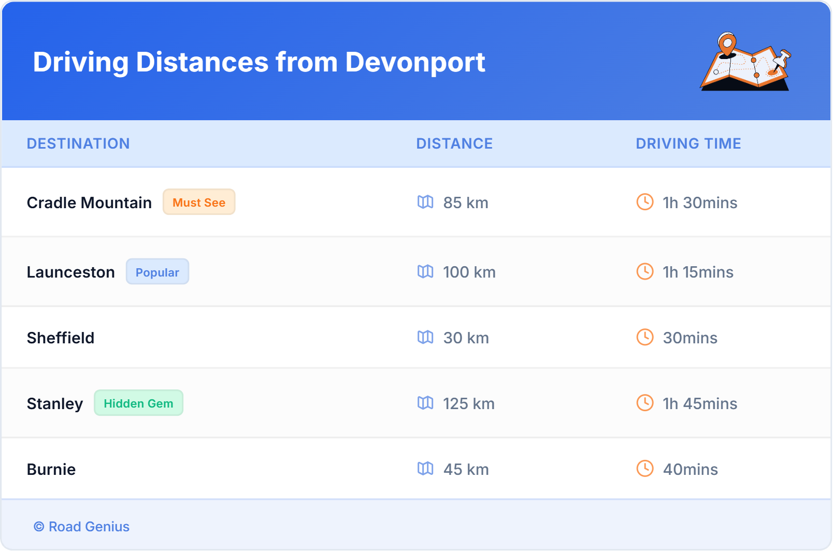Select the map icon beside Burnie's 45 km
This screenshot has height=551, width=833.
(426, 469)
